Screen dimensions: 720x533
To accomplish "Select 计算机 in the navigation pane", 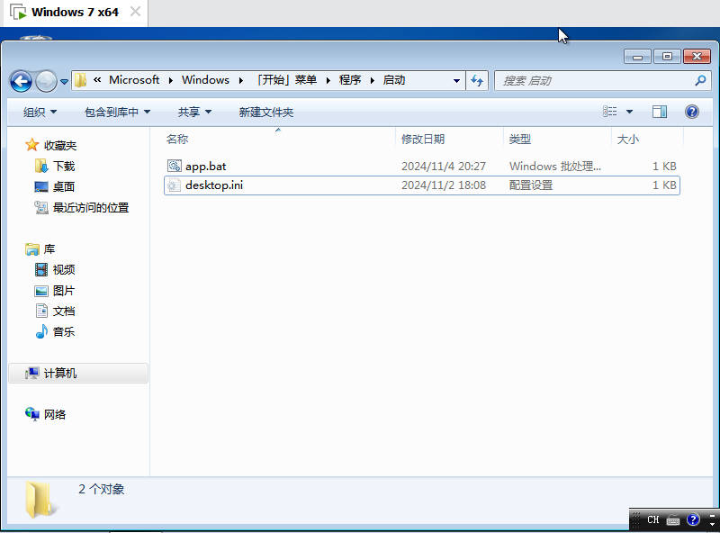I will tap(78, 373).
